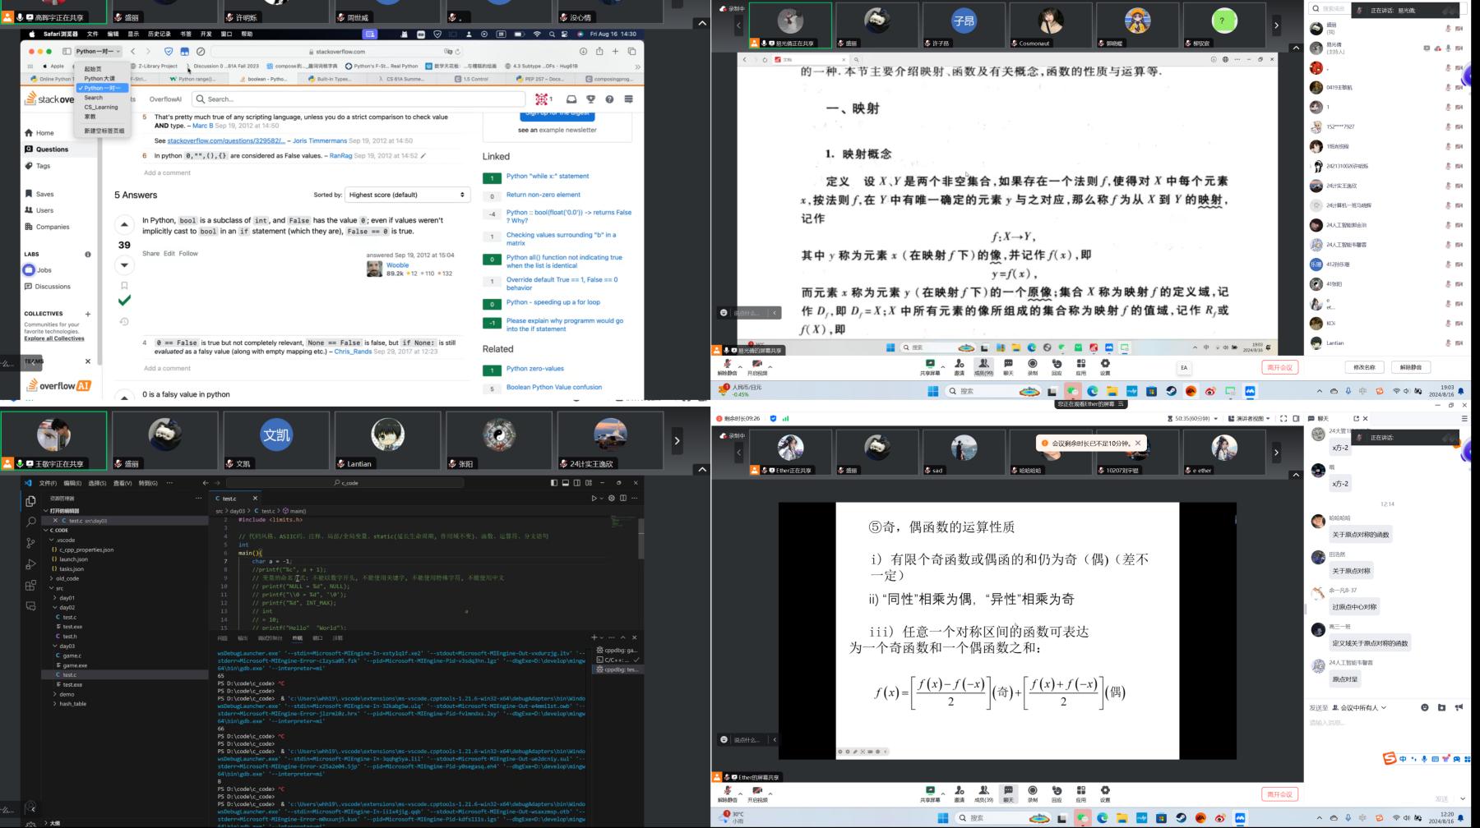The height and width of the screenshot is (828, 1480).
Task: Collapse the day02 folder in file tree
Action: pos(67,608)
